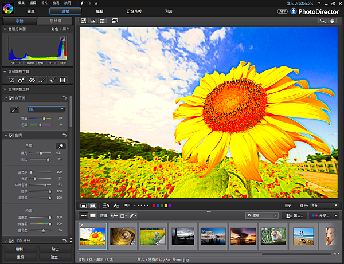Open the white balance preset dropdown

click(x=46, y=109)
